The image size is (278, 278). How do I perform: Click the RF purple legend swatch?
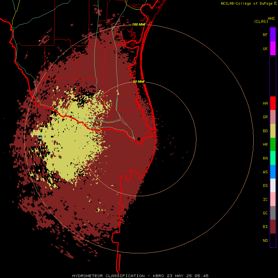[x=273, y=35]
